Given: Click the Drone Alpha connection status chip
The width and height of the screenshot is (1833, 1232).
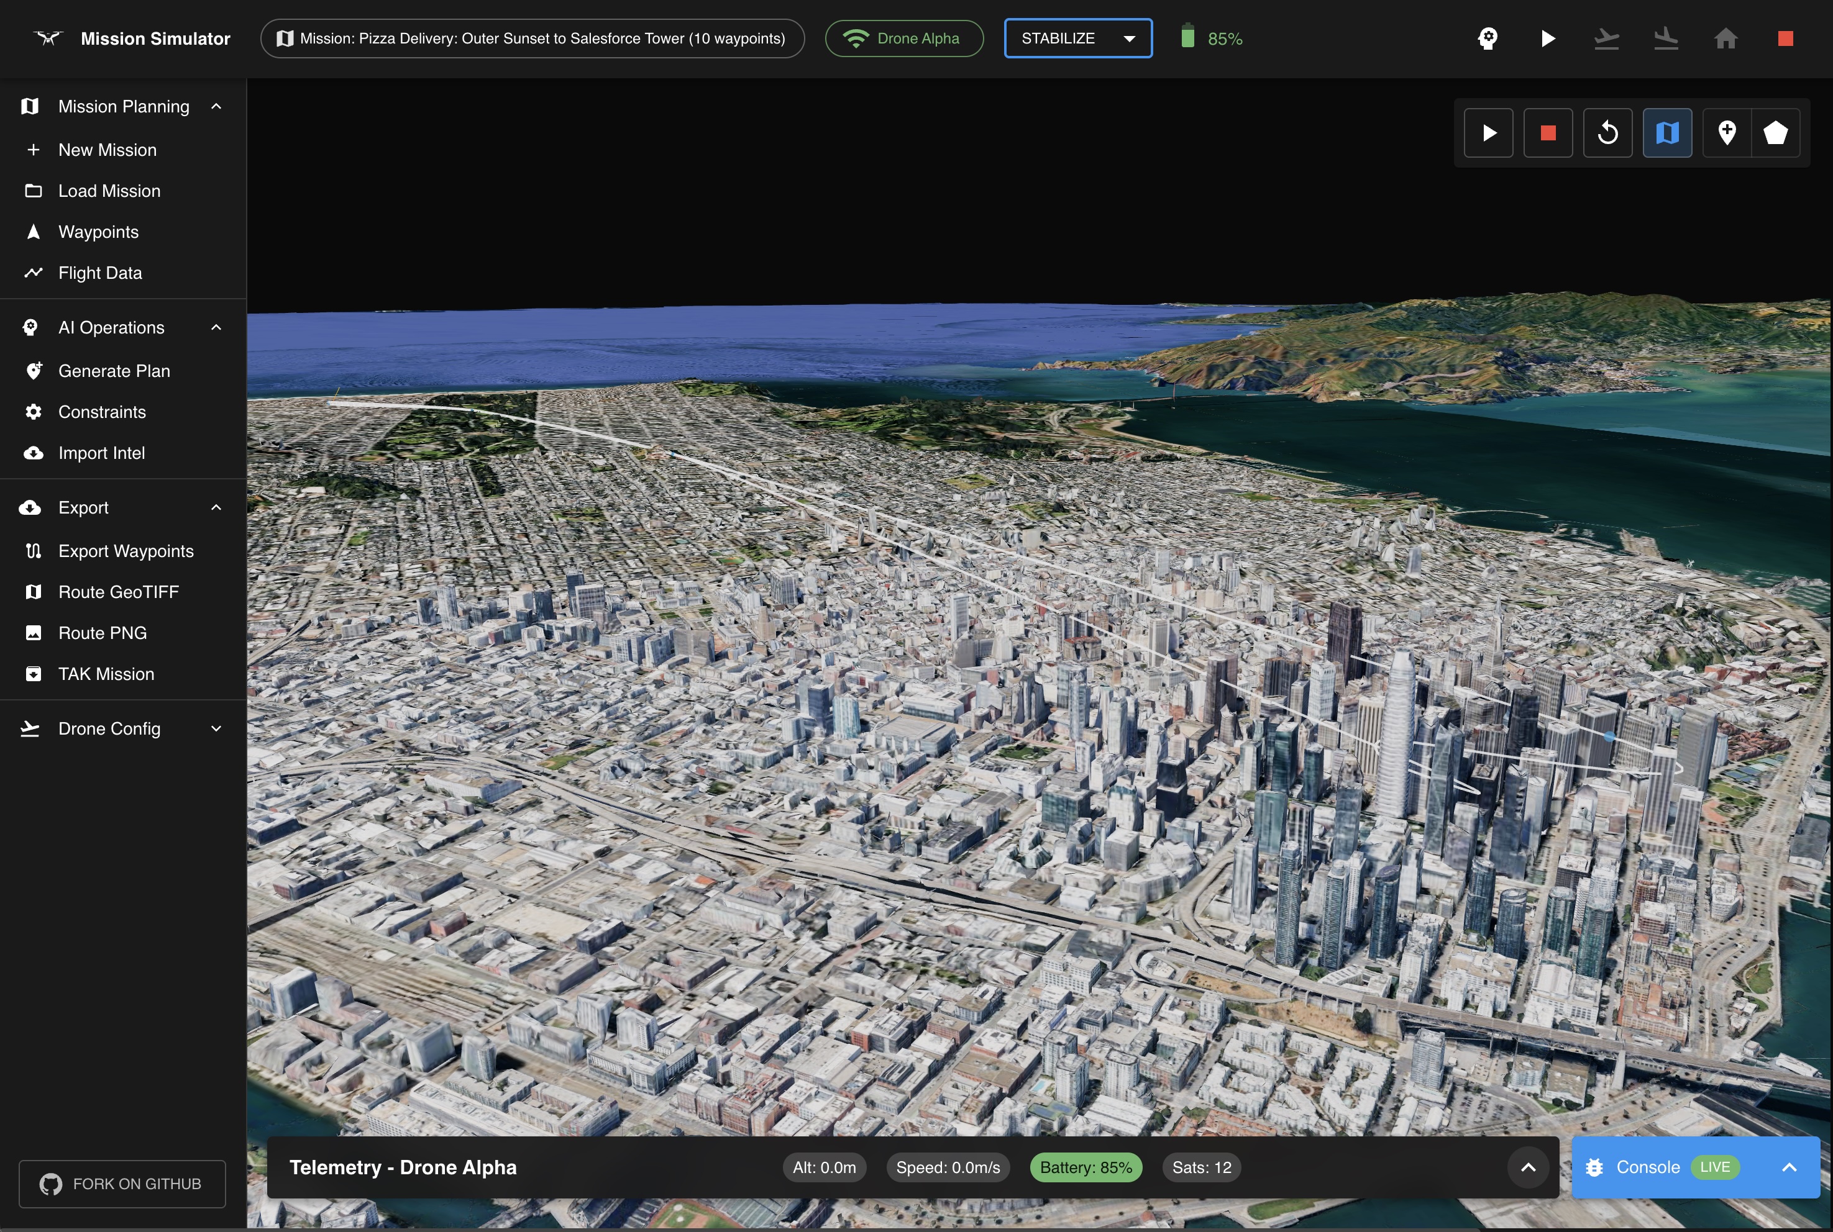Looking at the screenshot, I should [904, 38].
